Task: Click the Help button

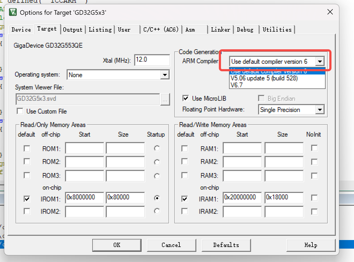Action: (x=311, y=245)
